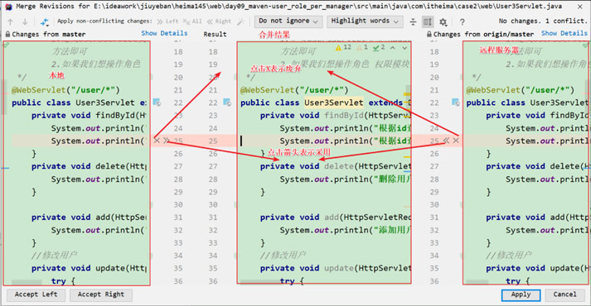The height and width of the screenshot is (306, 591).
Task: Click Apply all non-conflicting changes icon
Action: 45,22
